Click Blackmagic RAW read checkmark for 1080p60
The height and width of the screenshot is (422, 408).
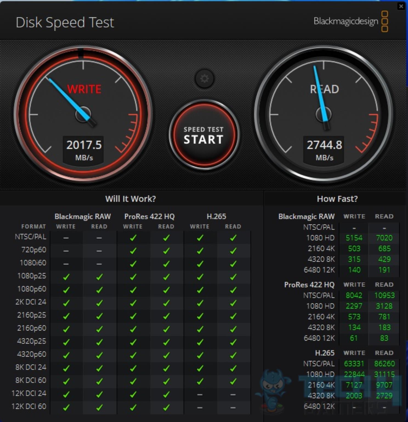(99, 290)
